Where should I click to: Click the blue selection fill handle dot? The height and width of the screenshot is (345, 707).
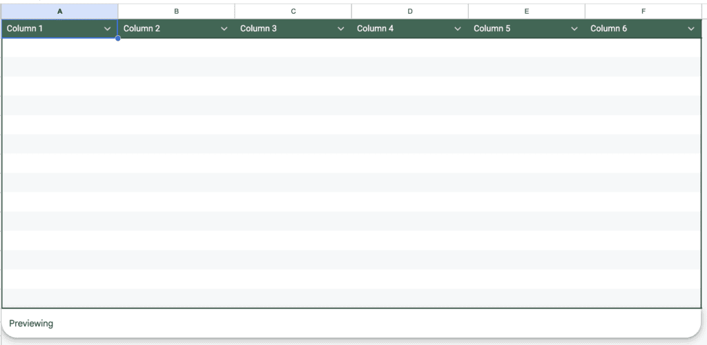point(117,38)
